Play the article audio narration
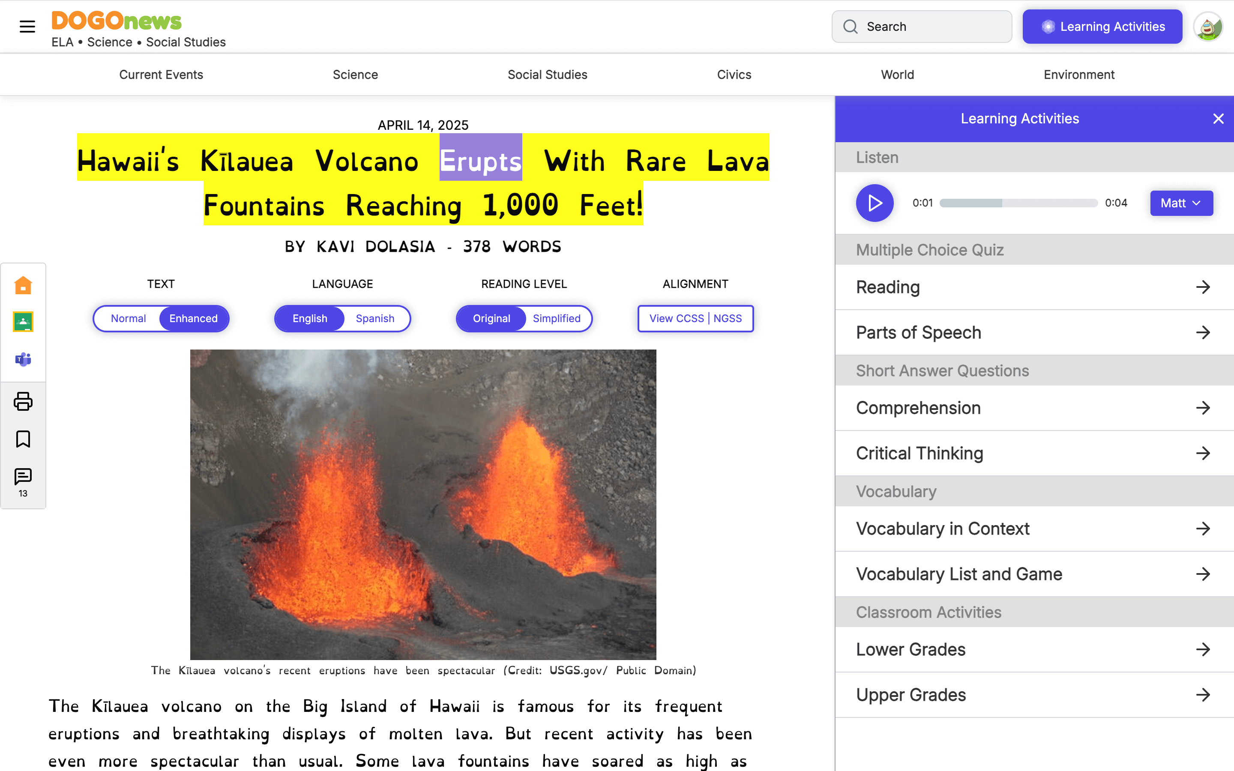Viewport: 1234px width, 771px height. [874, 203]
